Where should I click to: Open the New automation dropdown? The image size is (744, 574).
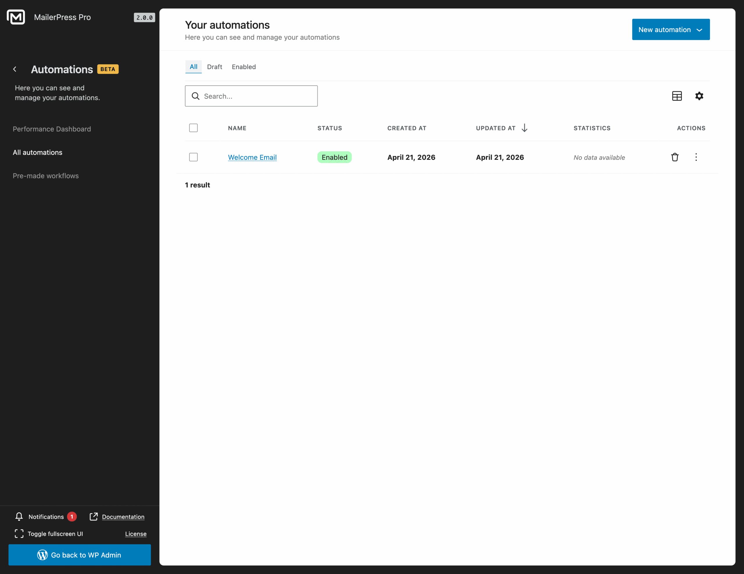click(x=670, y=29)
